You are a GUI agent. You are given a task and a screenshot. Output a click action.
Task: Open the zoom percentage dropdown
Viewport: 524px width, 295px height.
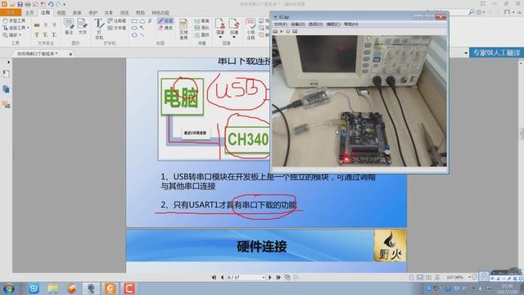(469, 277)
